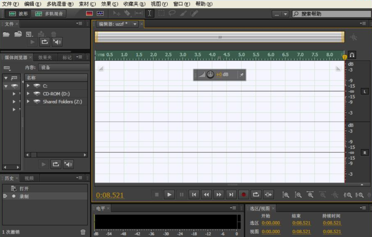Play the audio
The height and width of the screenshot is (237, 372).
tap(169, 195)
